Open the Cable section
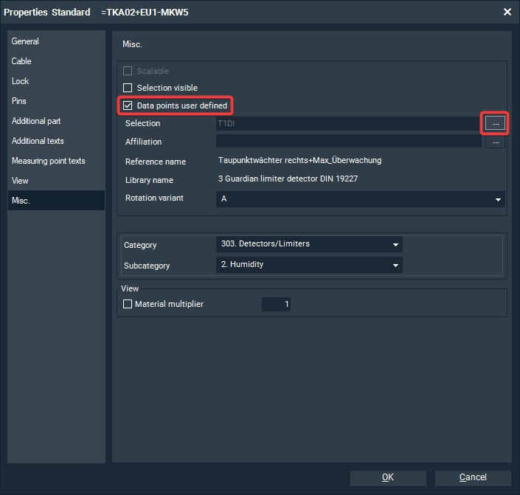The height and width of the screenshot is (495, 520). [22, 61]
